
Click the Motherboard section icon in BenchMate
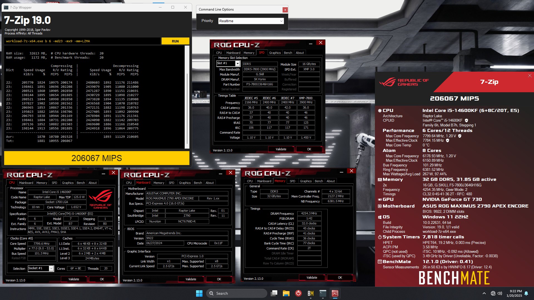click(380, 206)
